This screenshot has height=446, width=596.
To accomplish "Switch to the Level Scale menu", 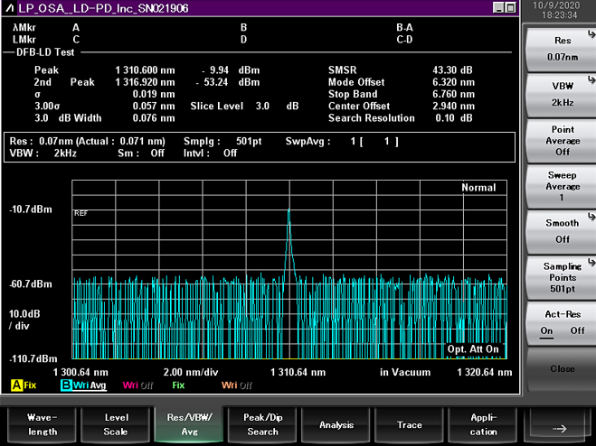I will tap(116, 424).
